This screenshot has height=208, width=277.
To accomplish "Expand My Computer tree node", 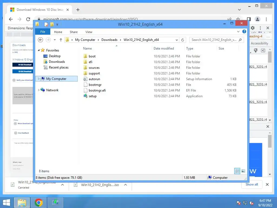I will click(39, 79).
